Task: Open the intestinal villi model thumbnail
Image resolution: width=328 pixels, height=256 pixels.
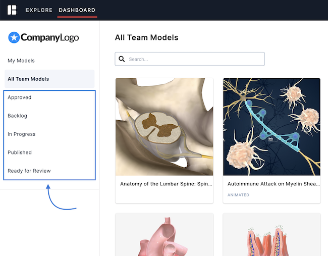Action: (271, 235)
